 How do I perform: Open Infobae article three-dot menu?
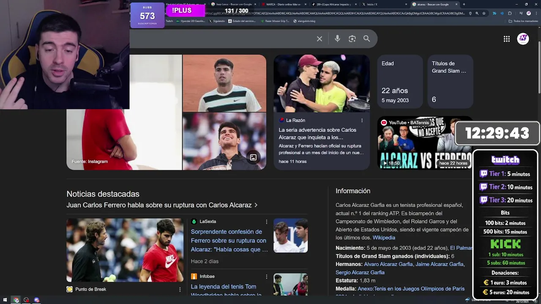[x=266, y=277]
